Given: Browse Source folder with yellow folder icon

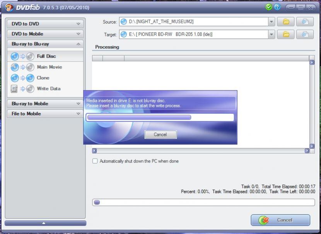Looking at the screenshot, I should click(285, 22).
